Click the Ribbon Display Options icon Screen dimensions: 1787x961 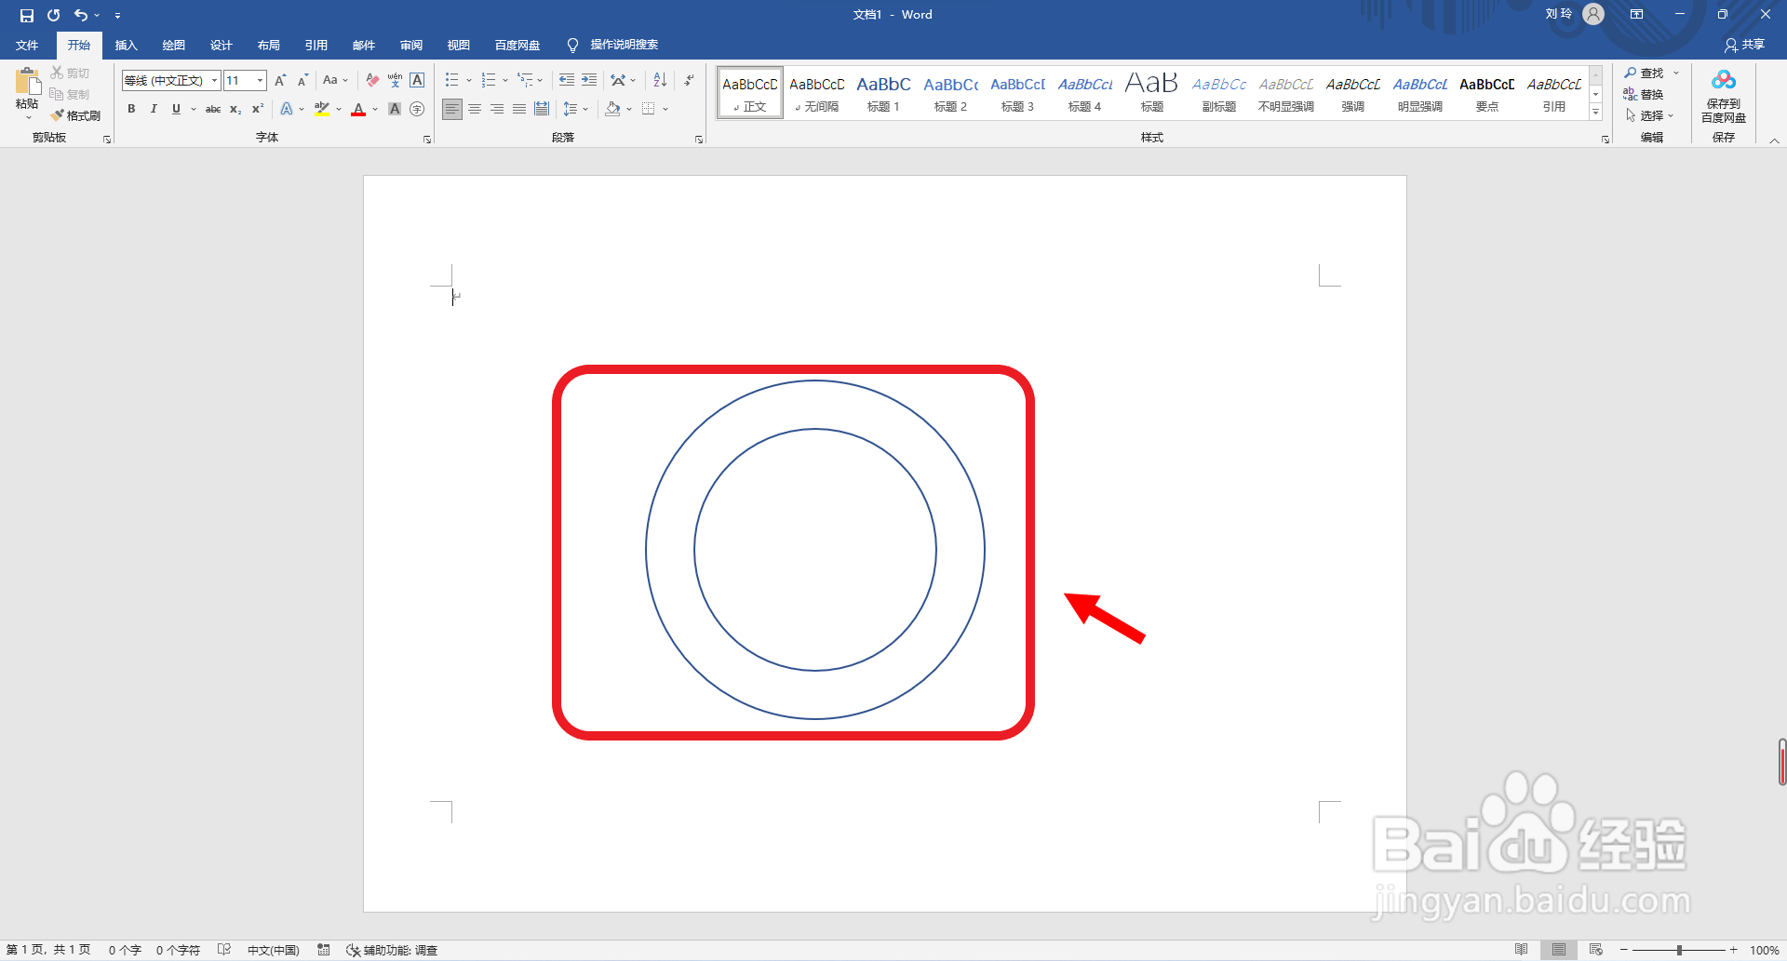click(1636, 14)
